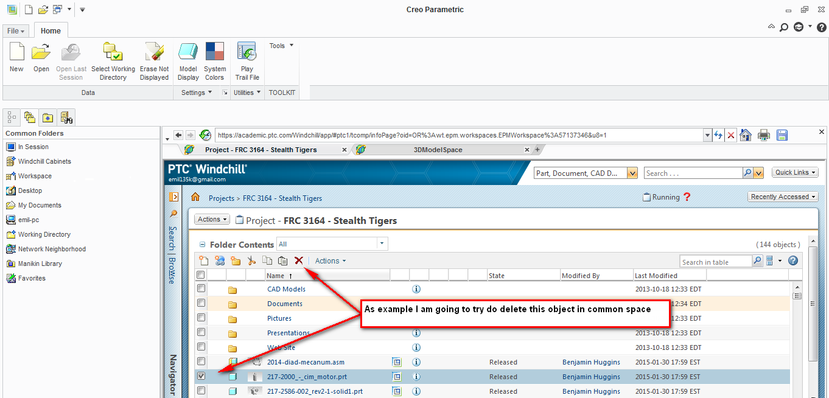829x398 pixels.
Task: Expand the Tools ribbon dropdown
Action: [x=282, y=46]
